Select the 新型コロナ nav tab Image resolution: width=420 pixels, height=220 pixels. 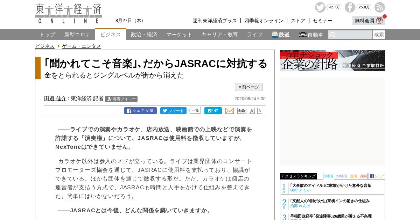tap(78, 35)
